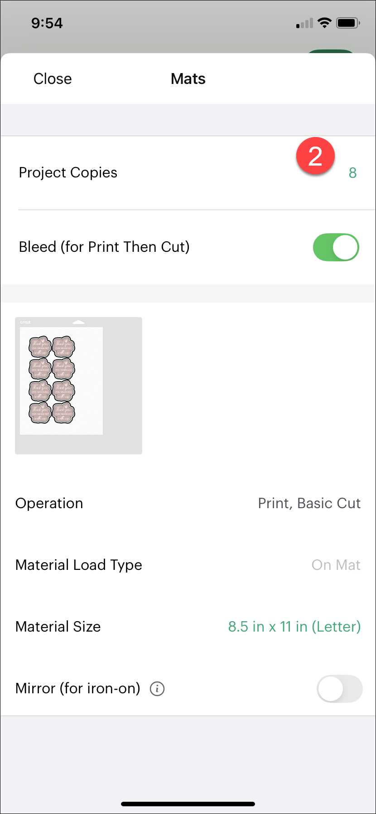This screenshot has height=814, width=376.
Task: Select the Mats header title
Action: point(188,78)
